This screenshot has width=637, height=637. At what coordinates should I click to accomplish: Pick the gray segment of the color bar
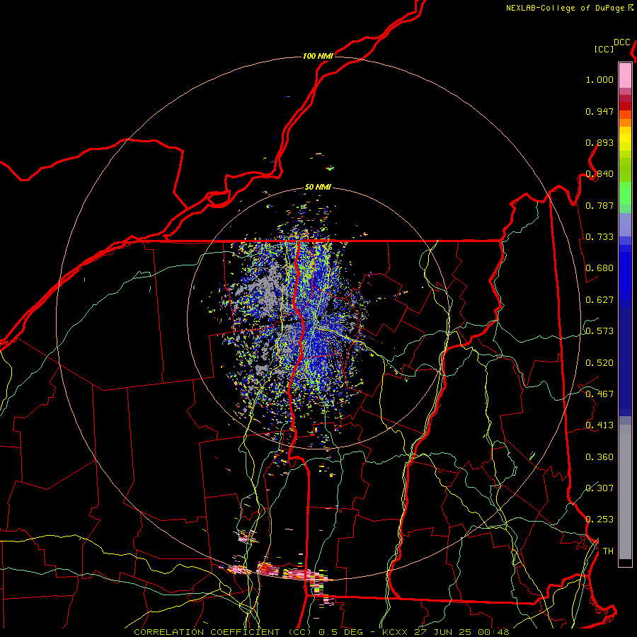pos(625,492)
